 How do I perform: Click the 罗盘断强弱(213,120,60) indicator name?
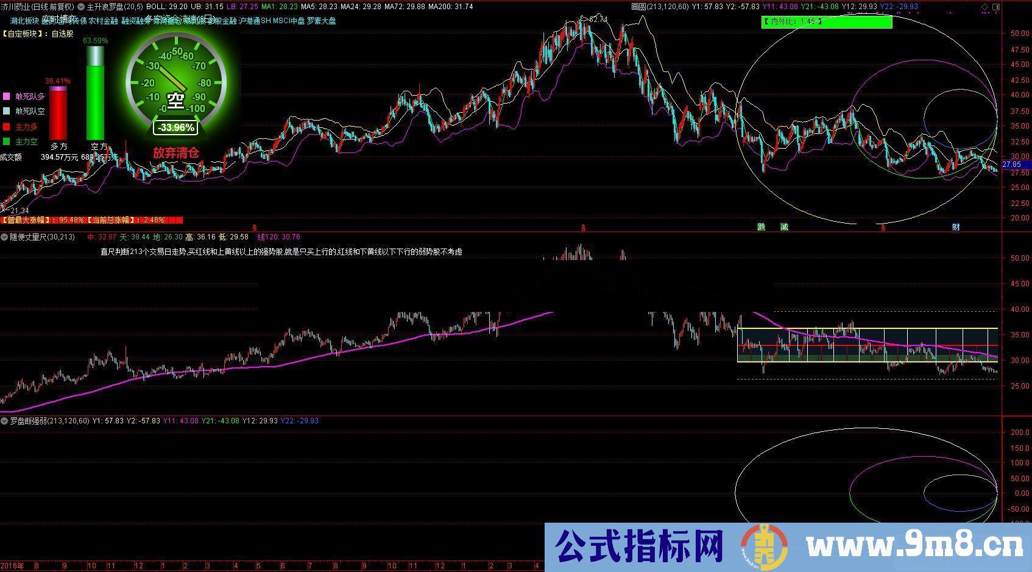[x=50, y=421]
